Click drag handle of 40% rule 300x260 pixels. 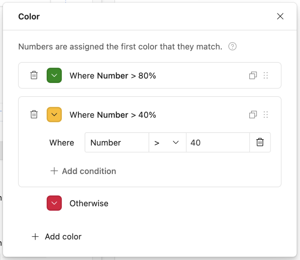265,115
